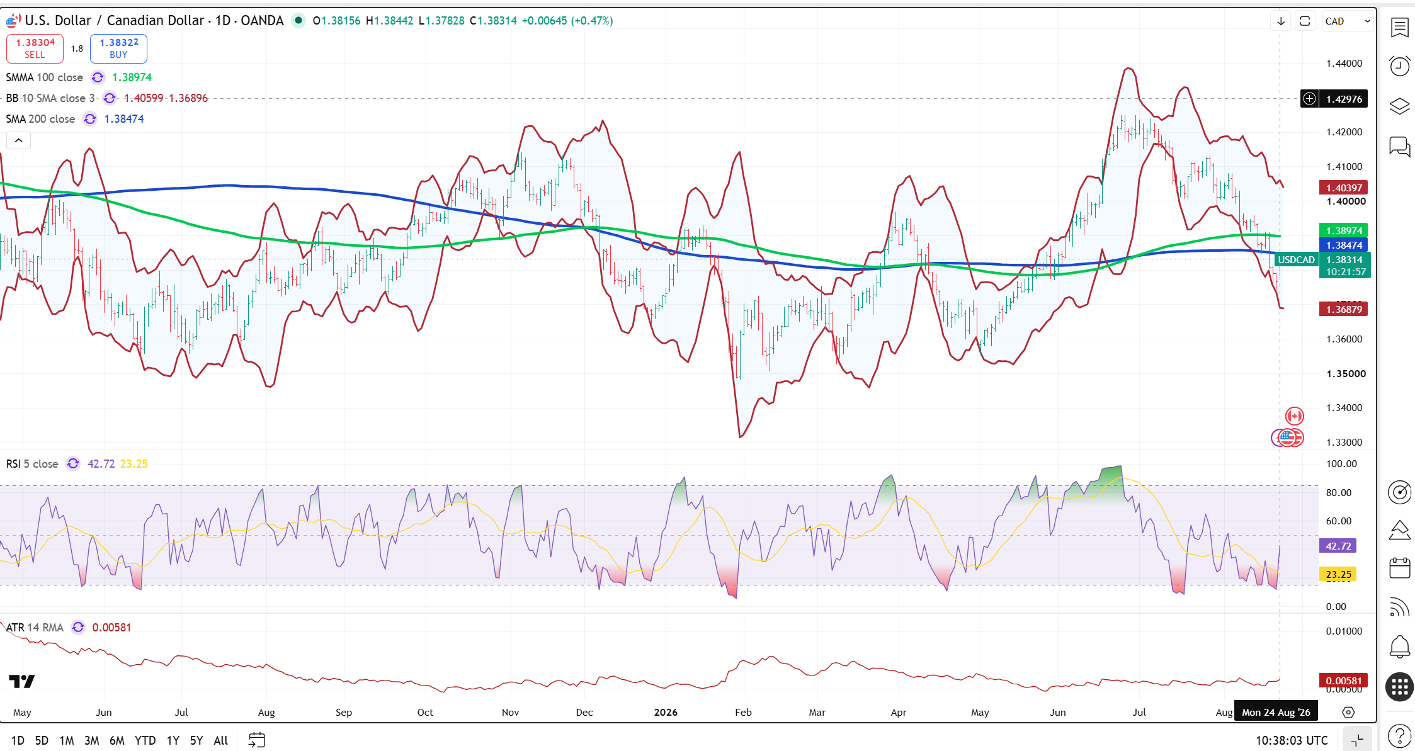The width and height of the screenshot is (1415, 751).
Task: Click the blue 1.38474 price axis label
Action: tap(1344, 246)
